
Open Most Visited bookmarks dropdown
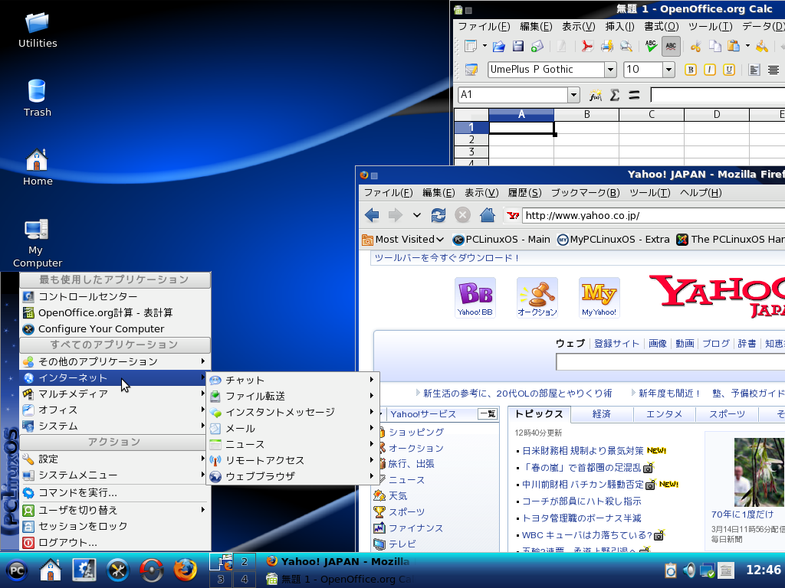[x=402, y=240]
